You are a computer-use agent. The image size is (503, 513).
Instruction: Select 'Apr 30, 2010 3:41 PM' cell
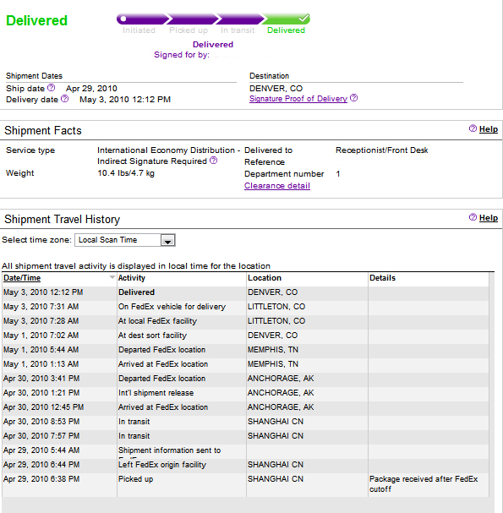[x=41, y=379]
